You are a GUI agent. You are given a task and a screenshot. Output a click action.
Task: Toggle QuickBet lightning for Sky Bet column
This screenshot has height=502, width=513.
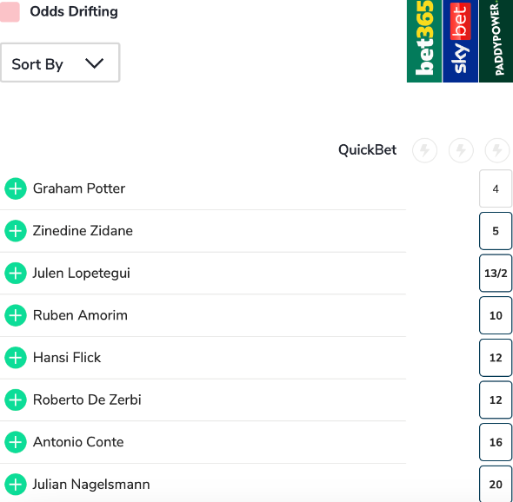click(x=461, y=150)
